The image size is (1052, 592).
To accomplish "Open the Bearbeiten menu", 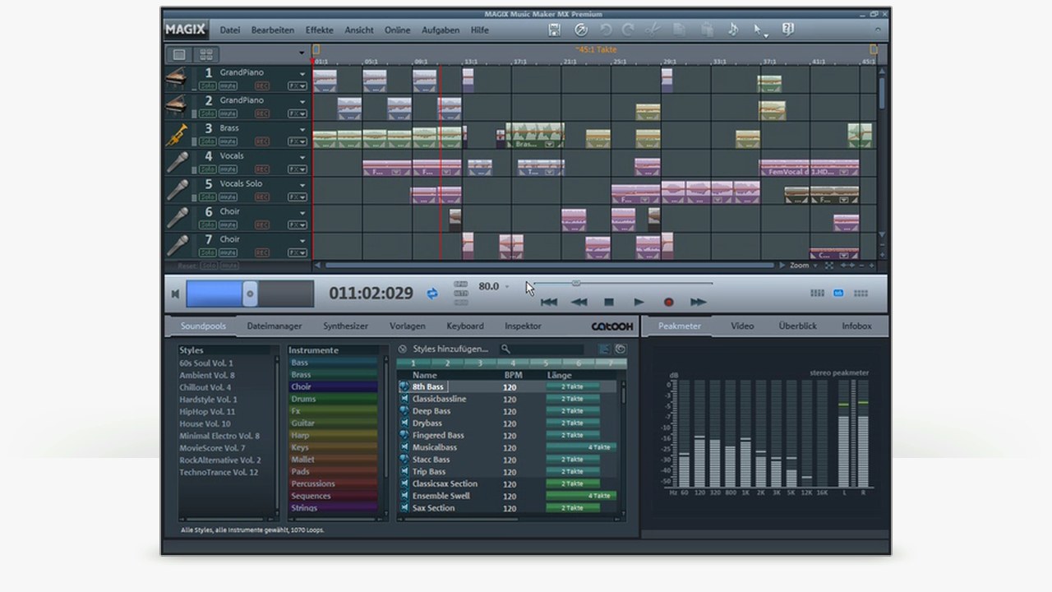I will [273, 30].
